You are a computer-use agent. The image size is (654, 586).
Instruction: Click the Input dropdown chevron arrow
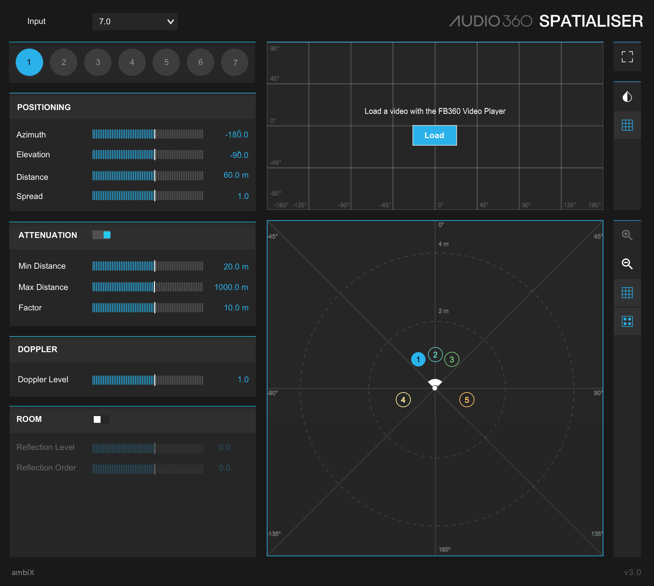pos(170,22)
